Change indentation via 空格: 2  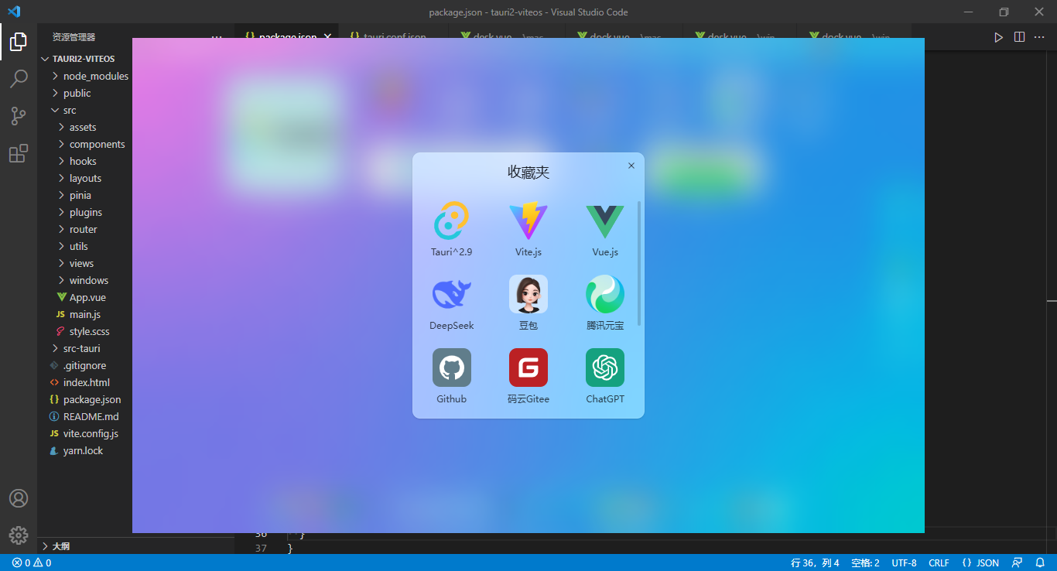(x=865, y=562)
